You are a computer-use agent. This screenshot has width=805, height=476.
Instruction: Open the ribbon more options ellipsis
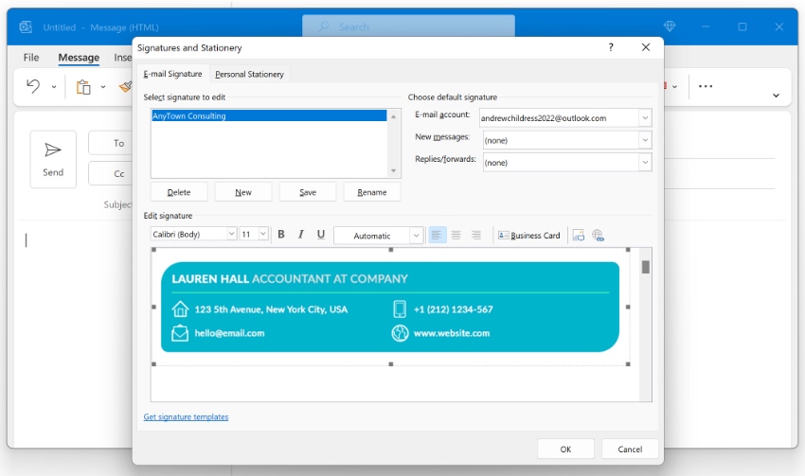(706, 86)
